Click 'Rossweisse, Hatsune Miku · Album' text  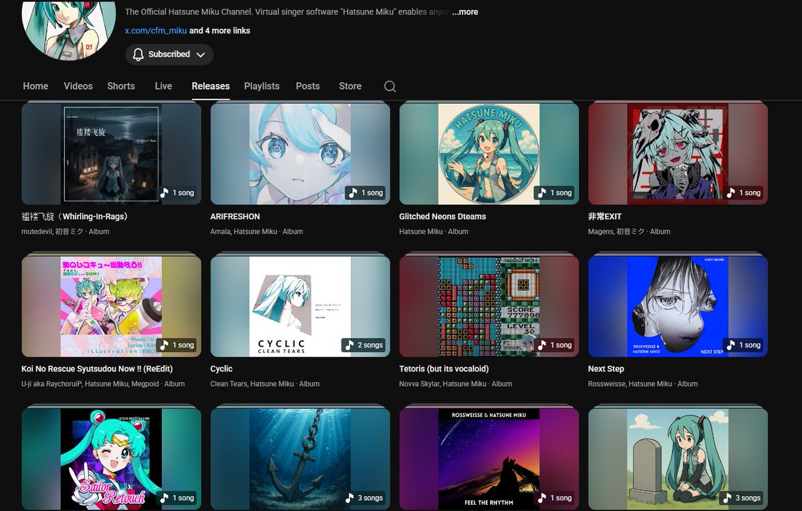[x=643, y=384]
